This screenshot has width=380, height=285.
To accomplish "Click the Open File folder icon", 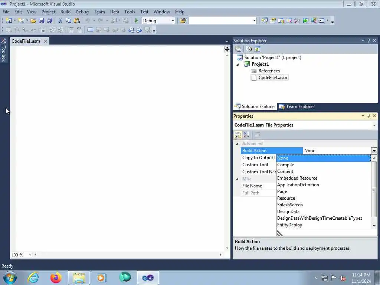I will (x=33, y=21).
